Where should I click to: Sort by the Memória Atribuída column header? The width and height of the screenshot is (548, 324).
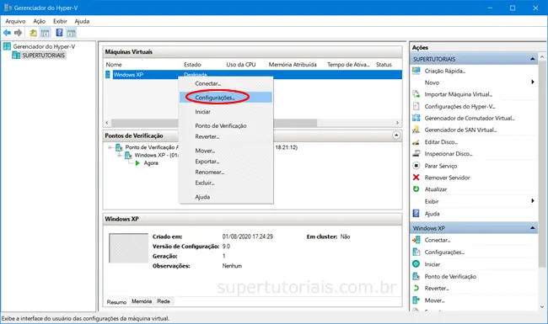coord(293,65)
